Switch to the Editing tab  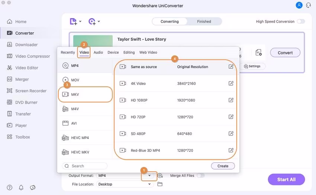[x=129, y=52]
